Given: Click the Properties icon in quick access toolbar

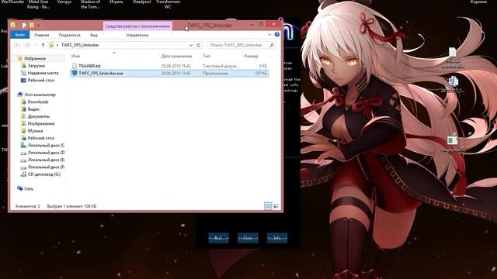Looking at the screenshot, I should [24, 26].
